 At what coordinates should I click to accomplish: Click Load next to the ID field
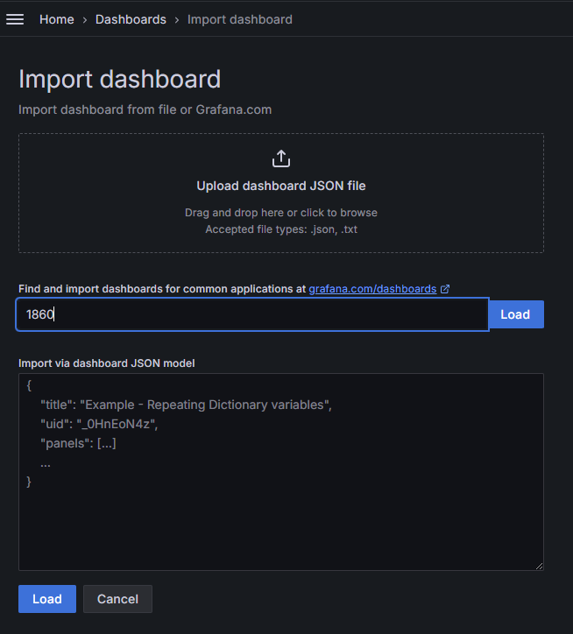[x=516, y=314]
